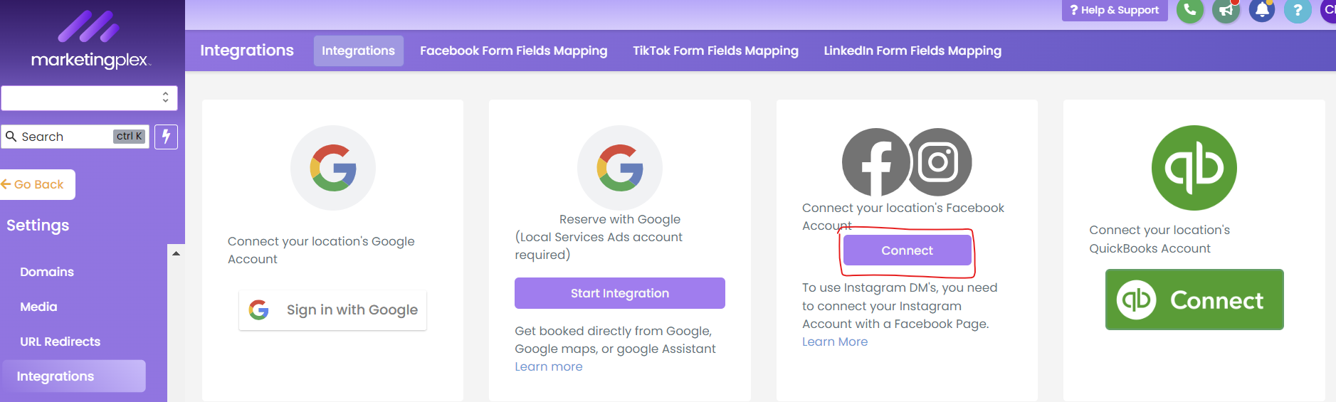
Task: Click the Integrations page title
Action: (247, 51)
